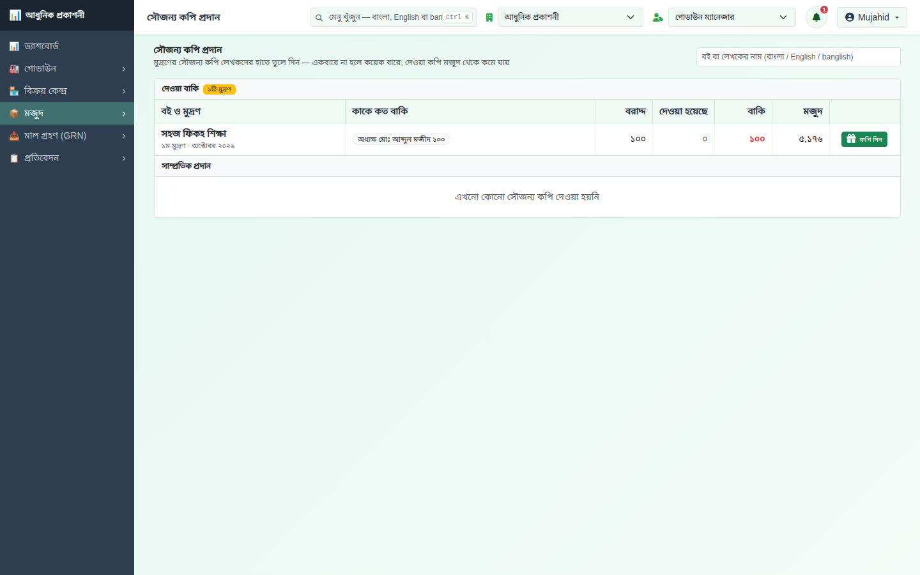Click the মজুদ value ৫,১৭৬
Viewport: 920px width, 575px height.
811,139
